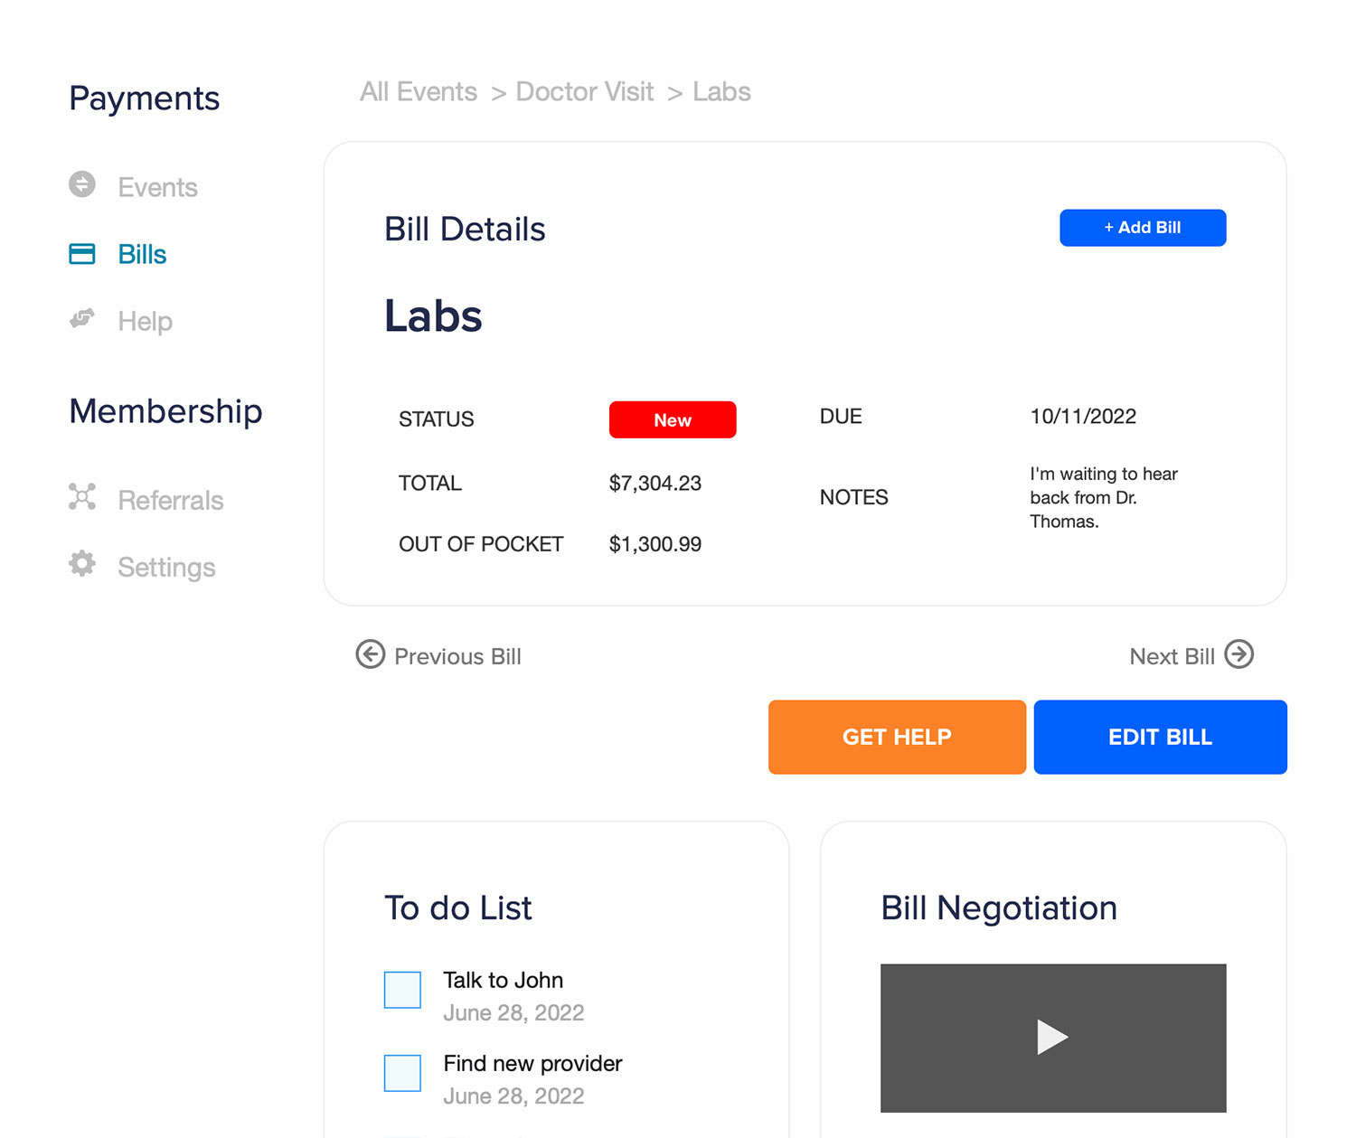This screenshot has height=1138, width=1356.
Task: Select the Events menu label
Action: coord(157,187)
